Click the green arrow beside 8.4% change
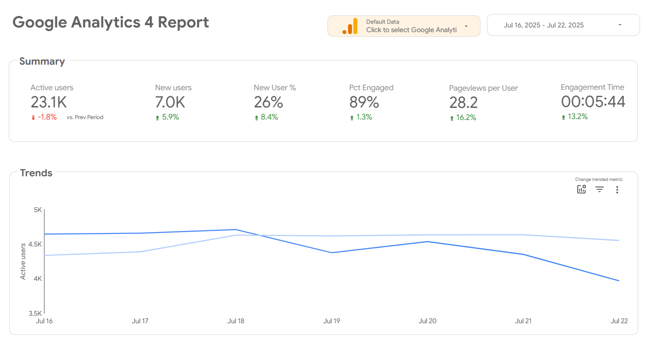This screenshot has height=353, width=647. [x=255, y=117]
